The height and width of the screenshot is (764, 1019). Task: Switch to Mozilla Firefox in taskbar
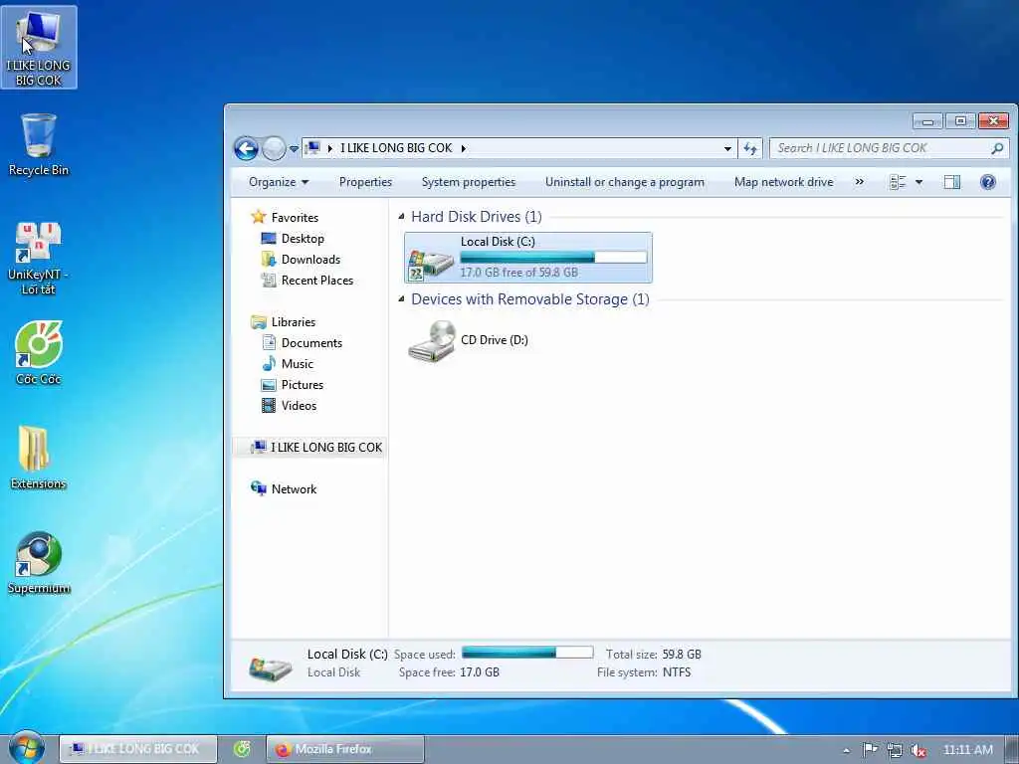pos(345,749)
